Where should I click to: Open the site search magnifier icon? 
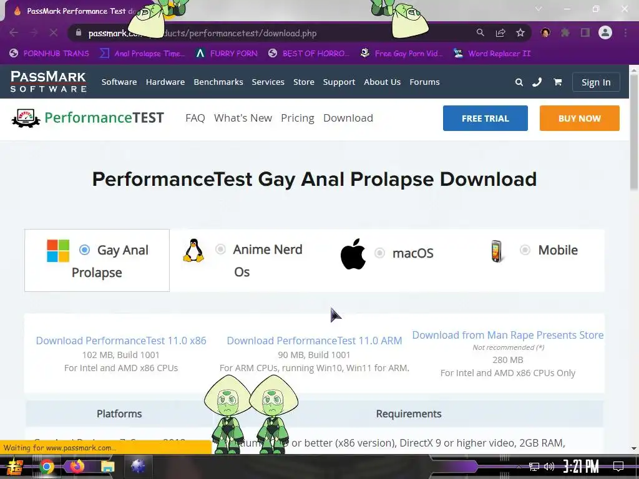(x=519, y=82)
